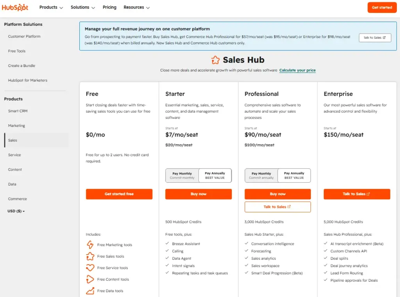400x297 pixels.
Task: Click the Sales analytics feature
Action: coord(263,258)
